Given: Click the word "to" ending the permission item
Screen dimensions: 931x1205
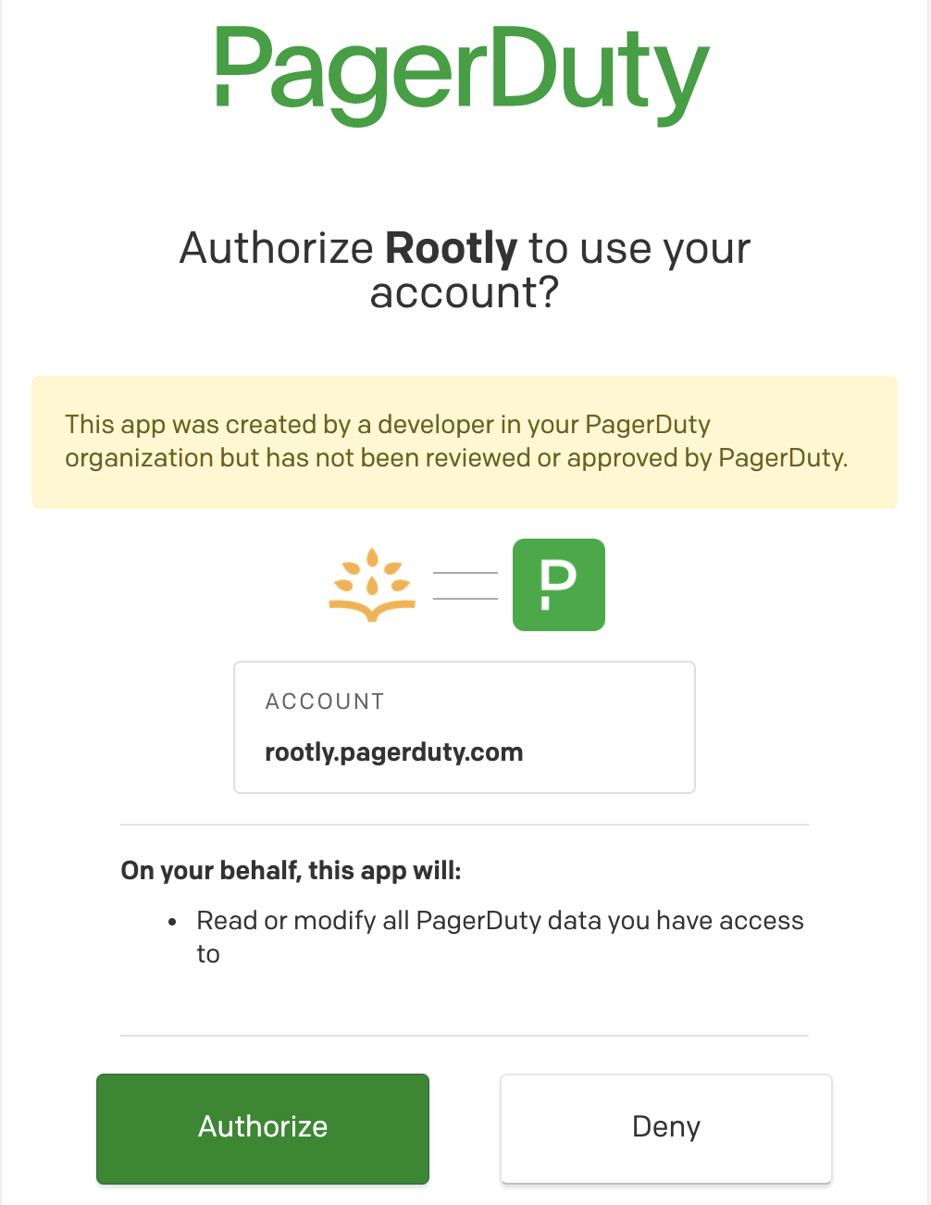Looking at the screenshot, I should click(208, 954).
